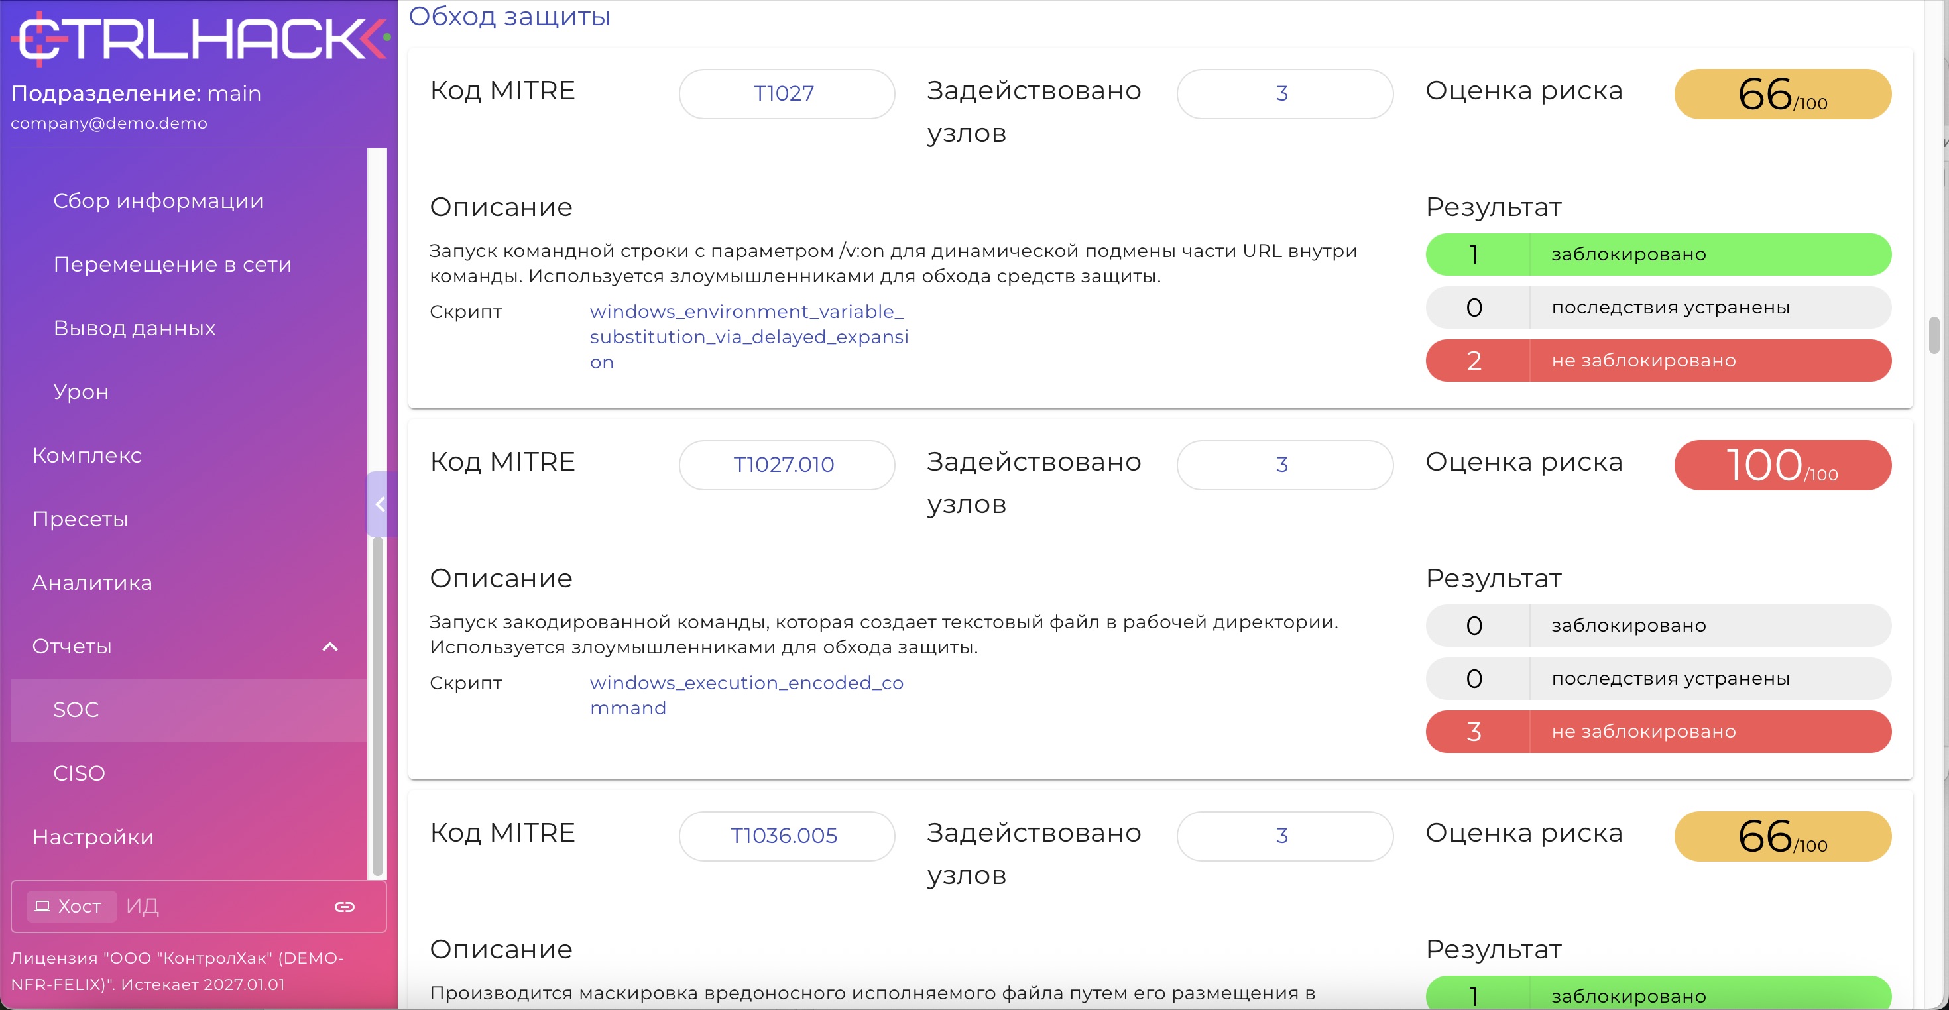Viewport: 1949px width, 1010px height.
Task: Collapse the Отчеты menu chevron
Action: (330, 647)
